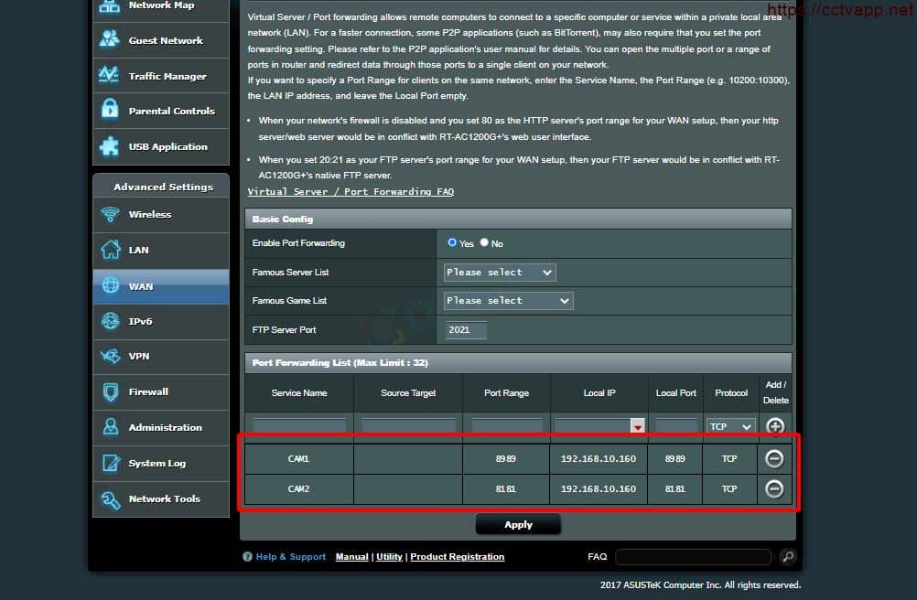
Task: Select No for Enable Port Forwarding
Action: click(485, 243)
